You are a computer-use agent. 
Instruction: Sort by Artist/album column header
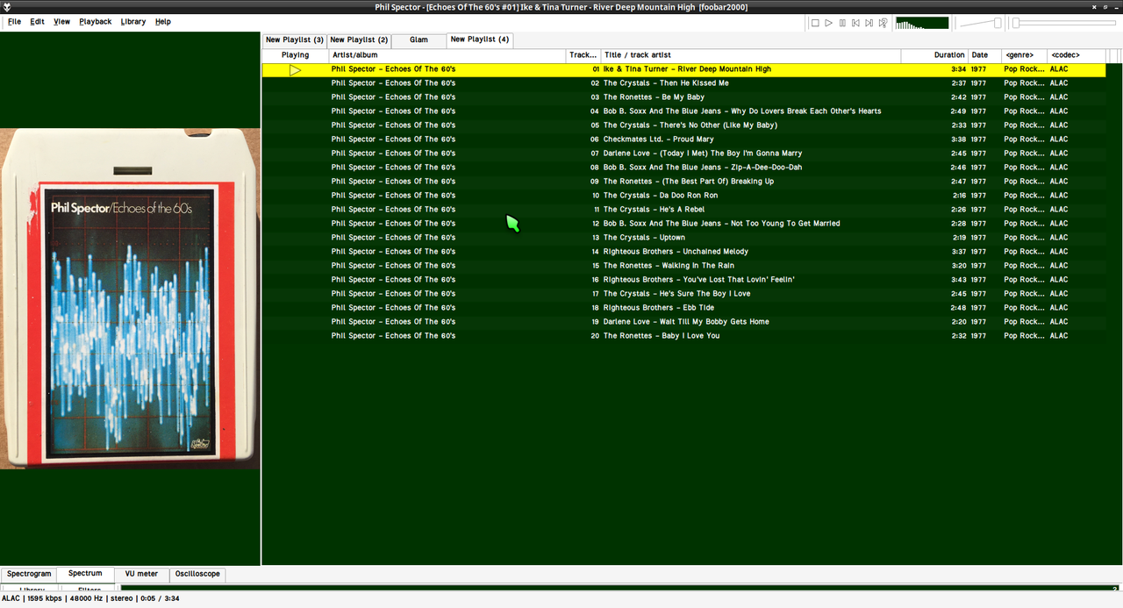coord(447,55)
